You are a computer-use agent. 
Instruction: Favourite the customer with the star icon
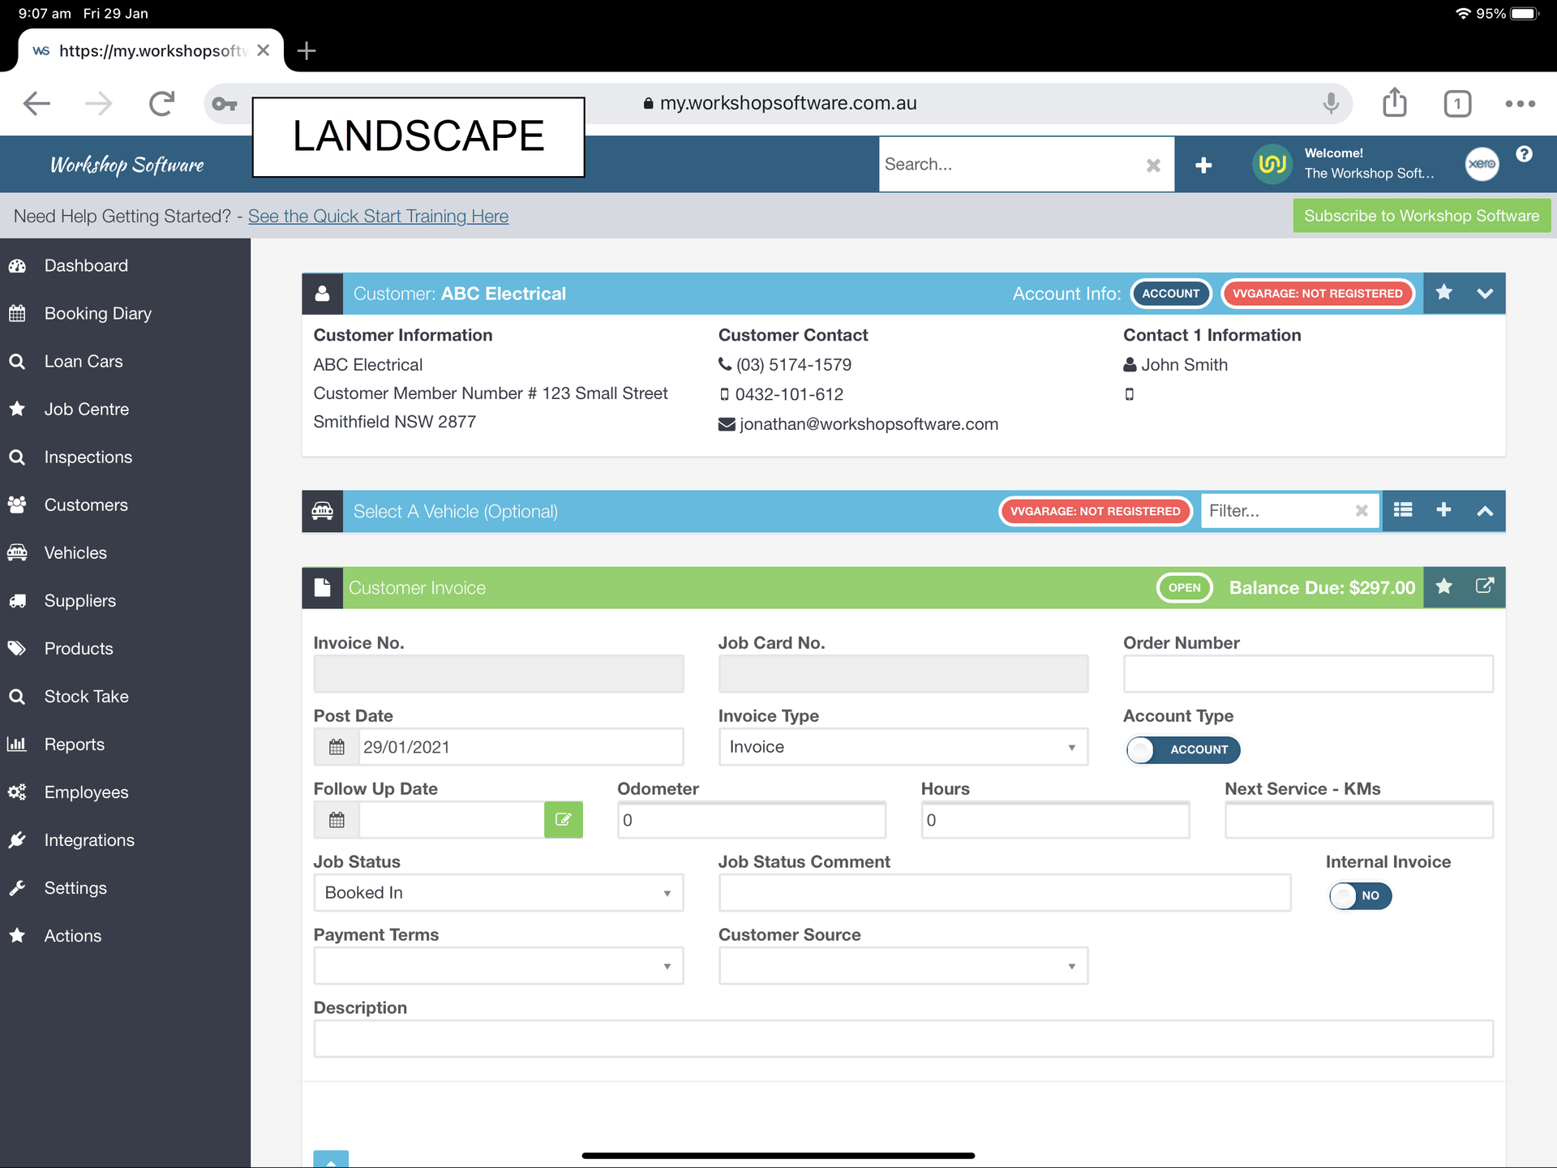1444,293
